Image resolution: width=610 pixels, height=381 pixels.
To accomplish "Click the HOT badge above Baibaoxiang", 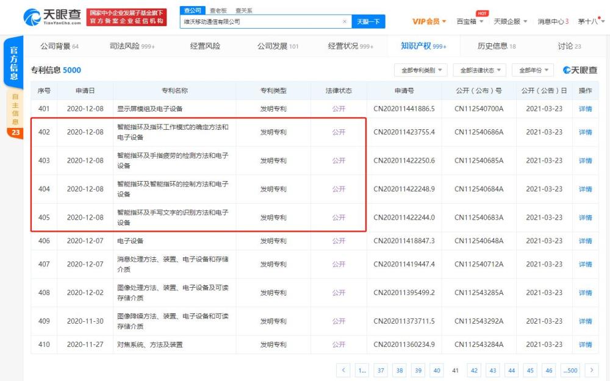I will click(x=482, y=13).
